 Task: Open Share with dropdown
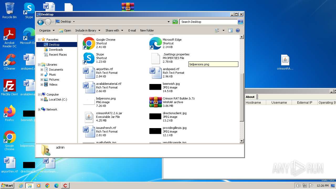tap(114, 30)
